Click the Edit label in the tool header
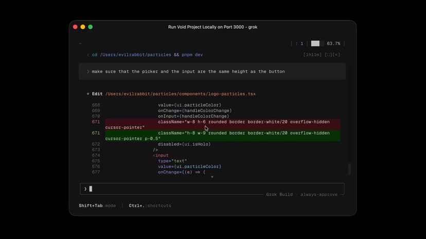The width and height of the screenshot is (426, 239). 97,94
